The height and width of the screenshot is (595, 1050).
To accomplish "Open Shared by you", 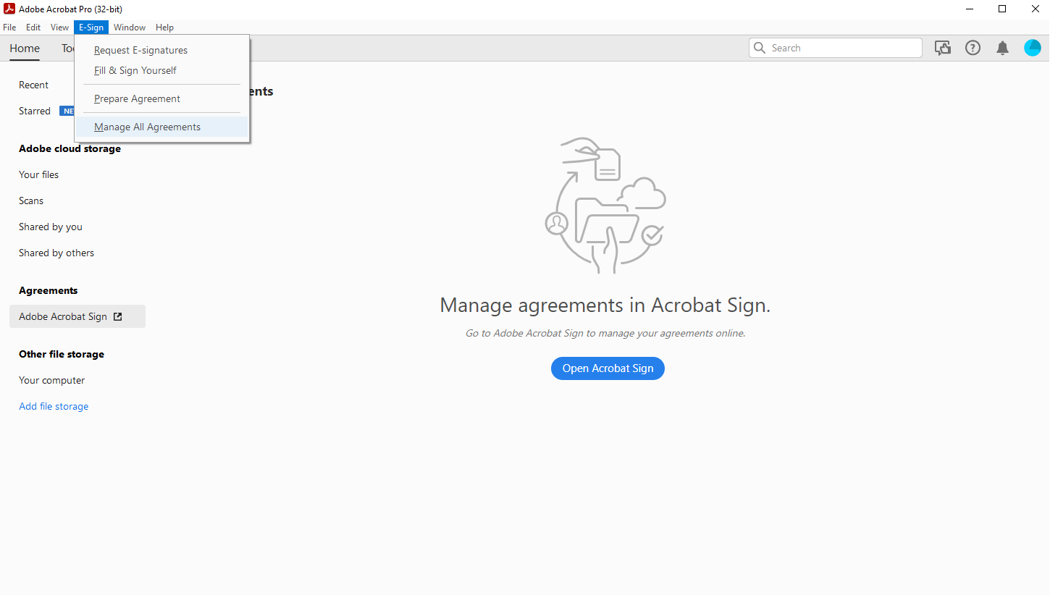I will click(51, 227).
